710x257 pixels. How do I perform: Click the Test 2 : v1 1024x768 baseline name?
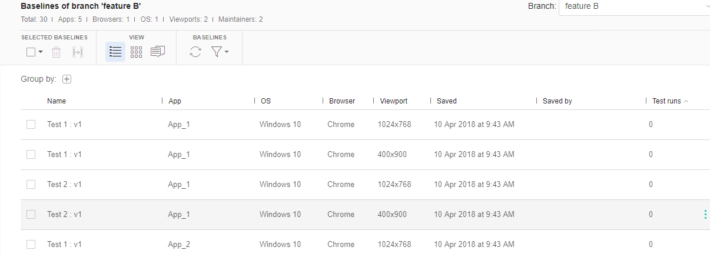pos(64,184)
